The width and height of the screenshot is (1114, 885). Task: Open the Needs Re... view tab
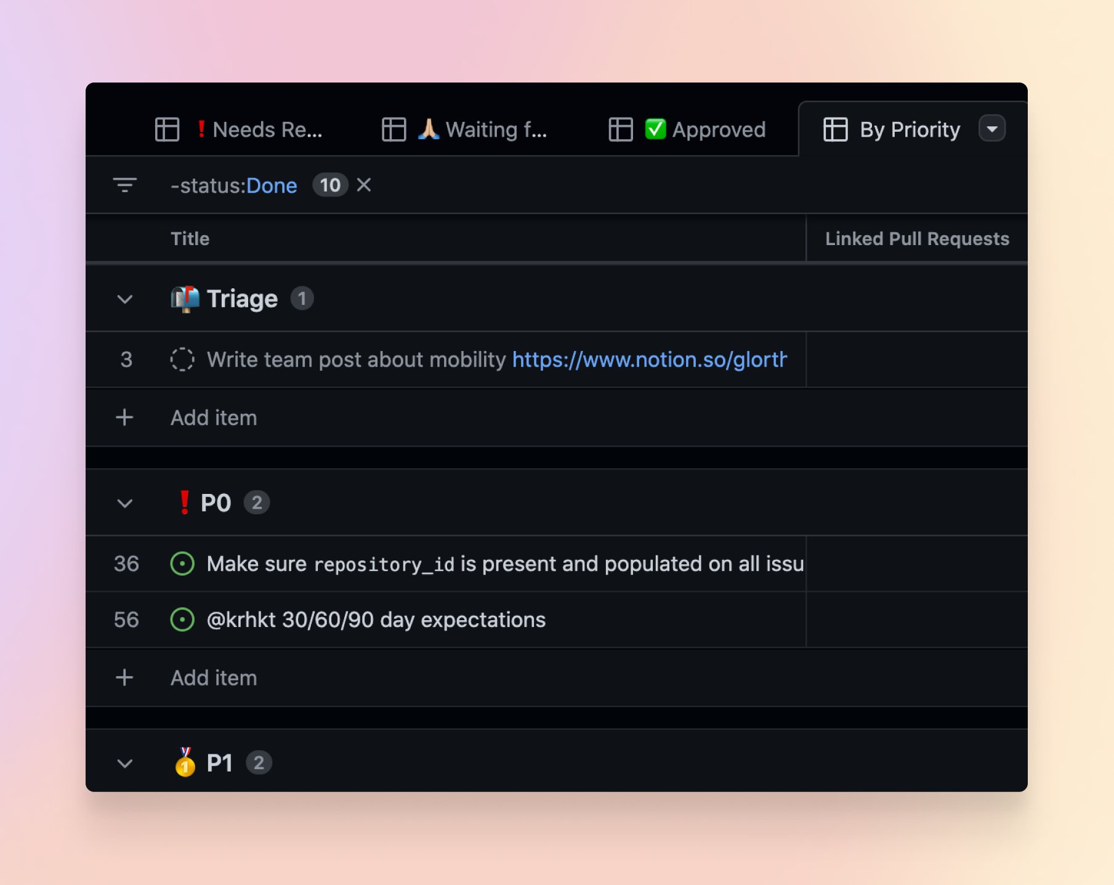pos(239,129)
